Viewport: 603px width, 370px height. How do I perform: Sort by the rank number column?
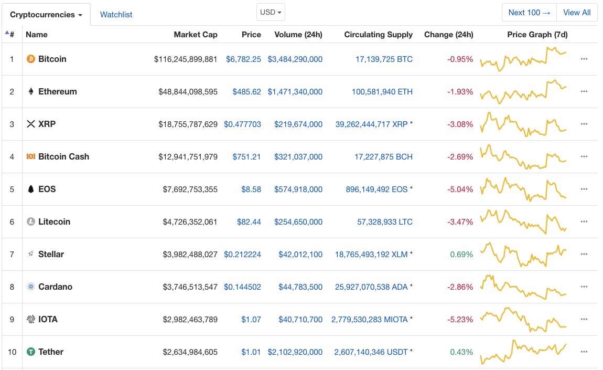coord(10,34)
